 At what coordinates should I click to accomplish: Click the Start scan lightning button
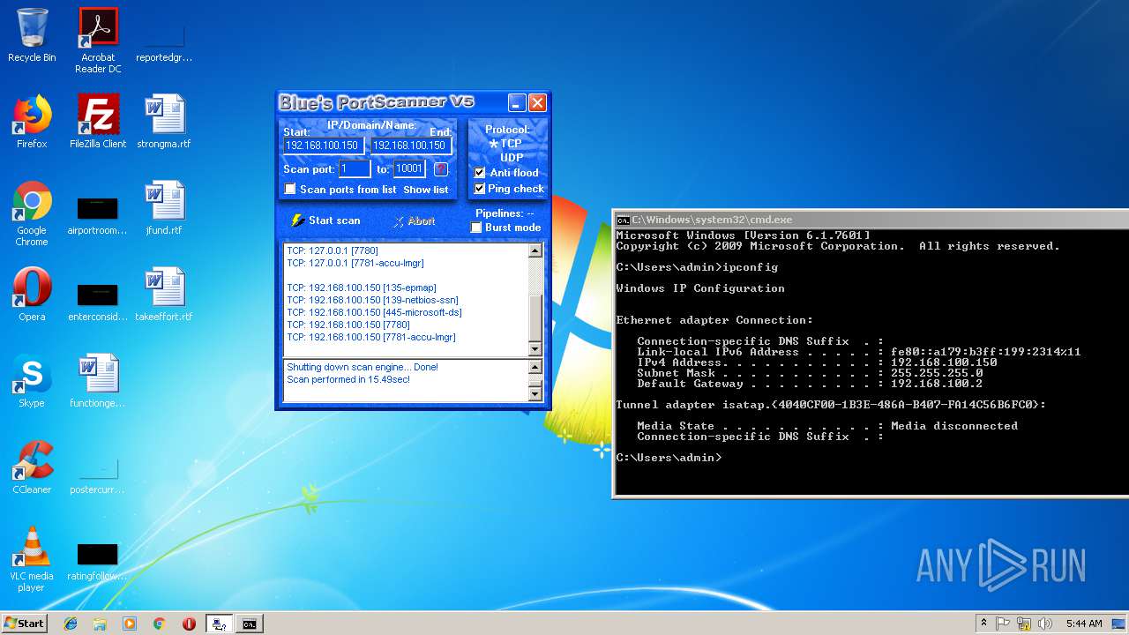325,220
